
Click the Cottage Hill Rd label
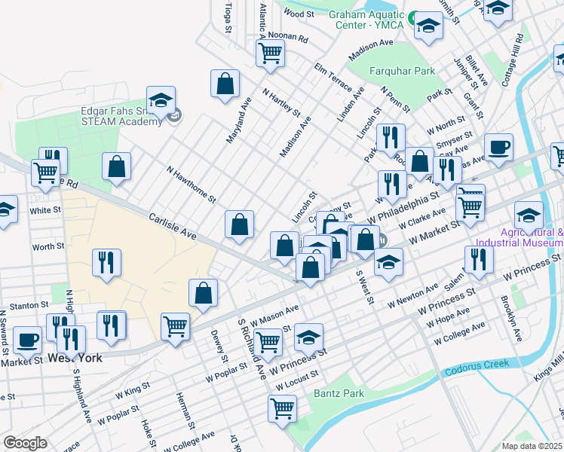(x=513, y=60)
